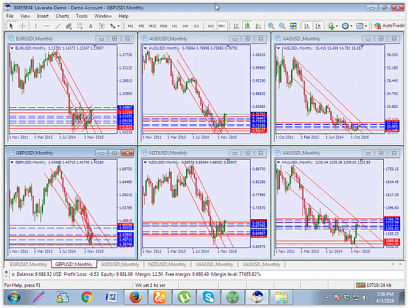Open the File menu

[x=10, y=16]
